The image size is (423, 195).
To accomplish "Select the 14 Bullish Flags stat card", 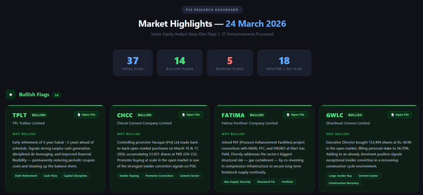I will click(x=180, y=63).
